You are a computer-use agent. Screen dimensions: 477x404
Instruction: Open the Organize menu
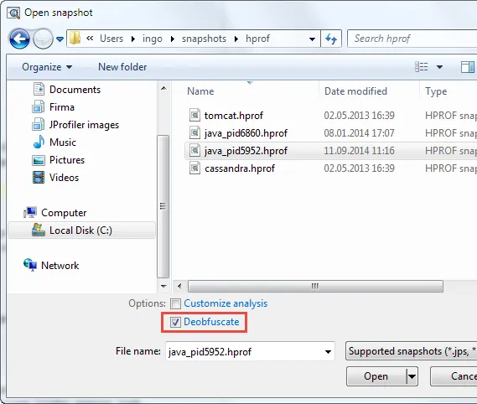click(x=47, y=67)
